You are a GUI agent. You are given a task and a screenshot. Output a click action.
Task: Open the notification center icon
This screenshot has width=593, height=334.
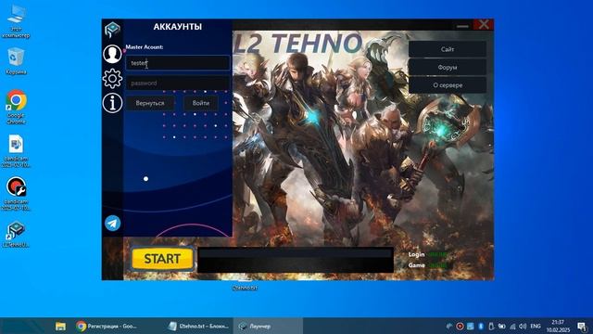582,326
